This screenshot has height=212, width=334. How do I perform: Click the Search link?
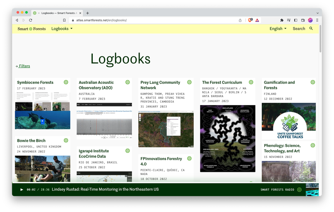[299, 29]
